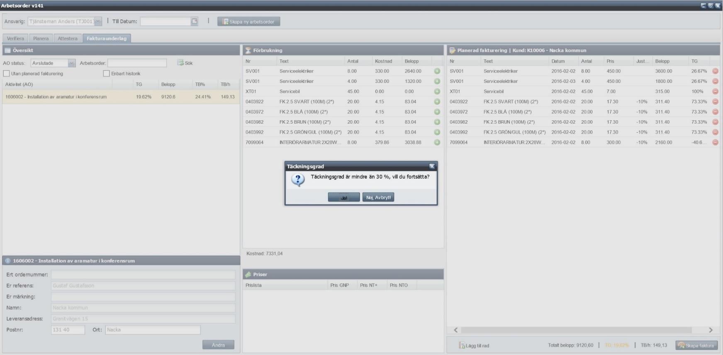
Task: Remove planned 0403972 FK 2.5 BLÅ row
Action: coord(715,112)
